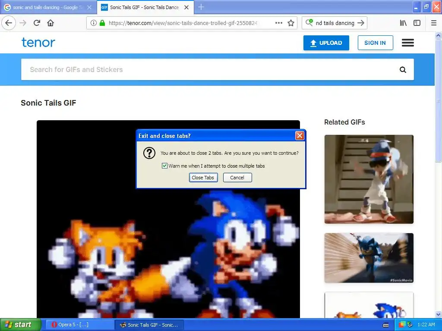442x331 pixels.
Task: Click the browser search box text
Action: [x=335, y=23]
